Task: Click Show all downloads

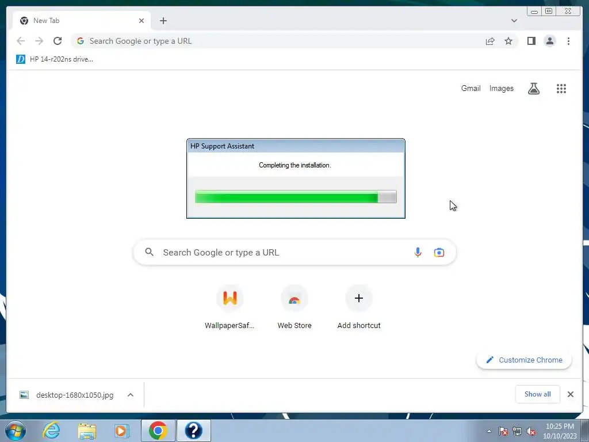Action: pos(538,394)
